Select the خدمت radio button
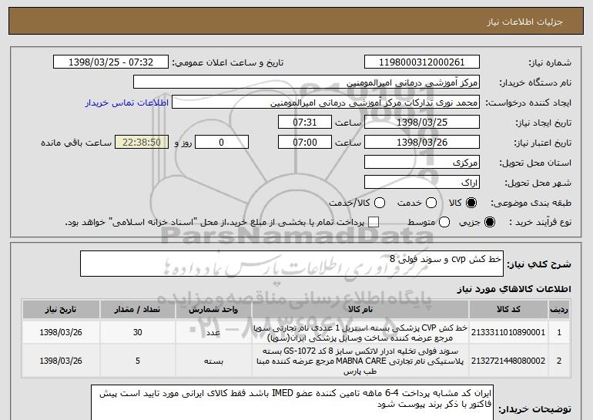 (x=431, y=203)
